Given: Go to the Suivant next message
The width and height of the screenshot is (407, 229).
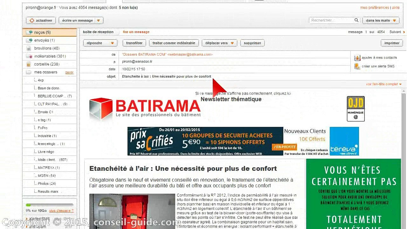Looking at the screenshot, I should coord(397,32).
